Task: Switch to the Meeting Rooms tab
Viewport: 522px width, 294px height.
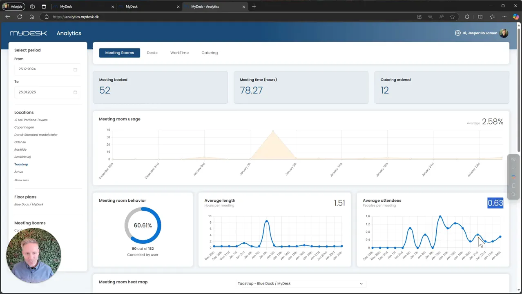Action: [120, 53]
